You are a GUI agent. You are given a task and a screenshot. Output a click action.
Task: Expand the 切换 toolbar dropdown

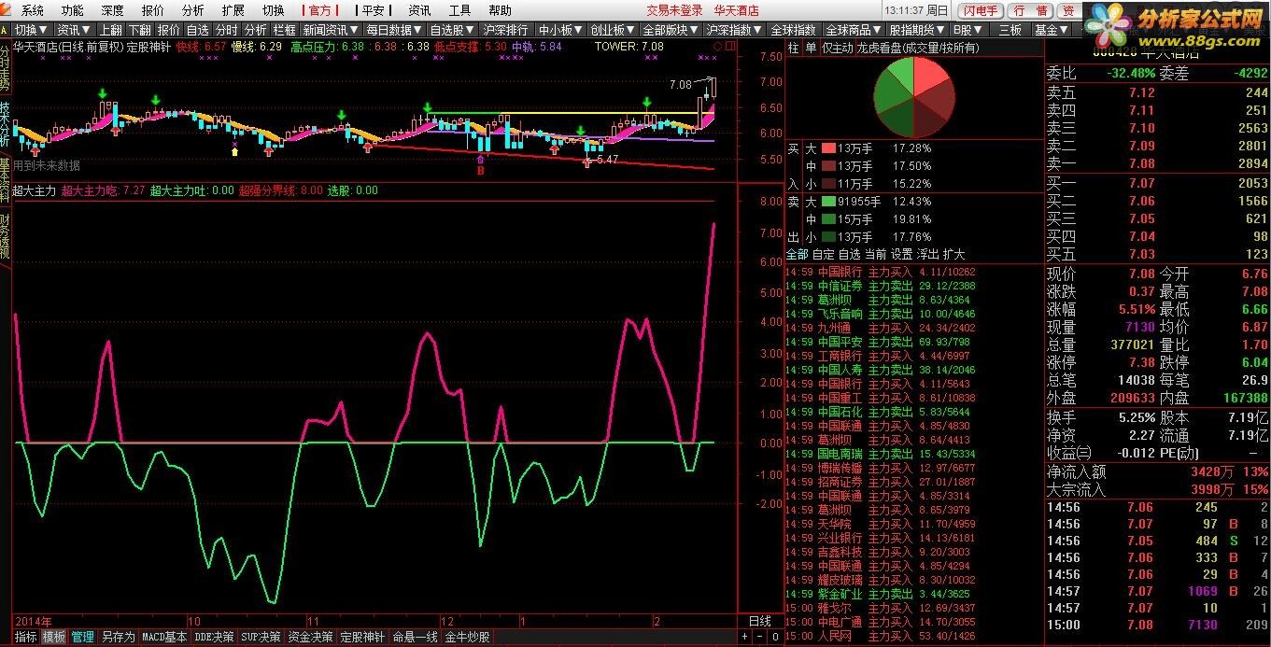32,30
